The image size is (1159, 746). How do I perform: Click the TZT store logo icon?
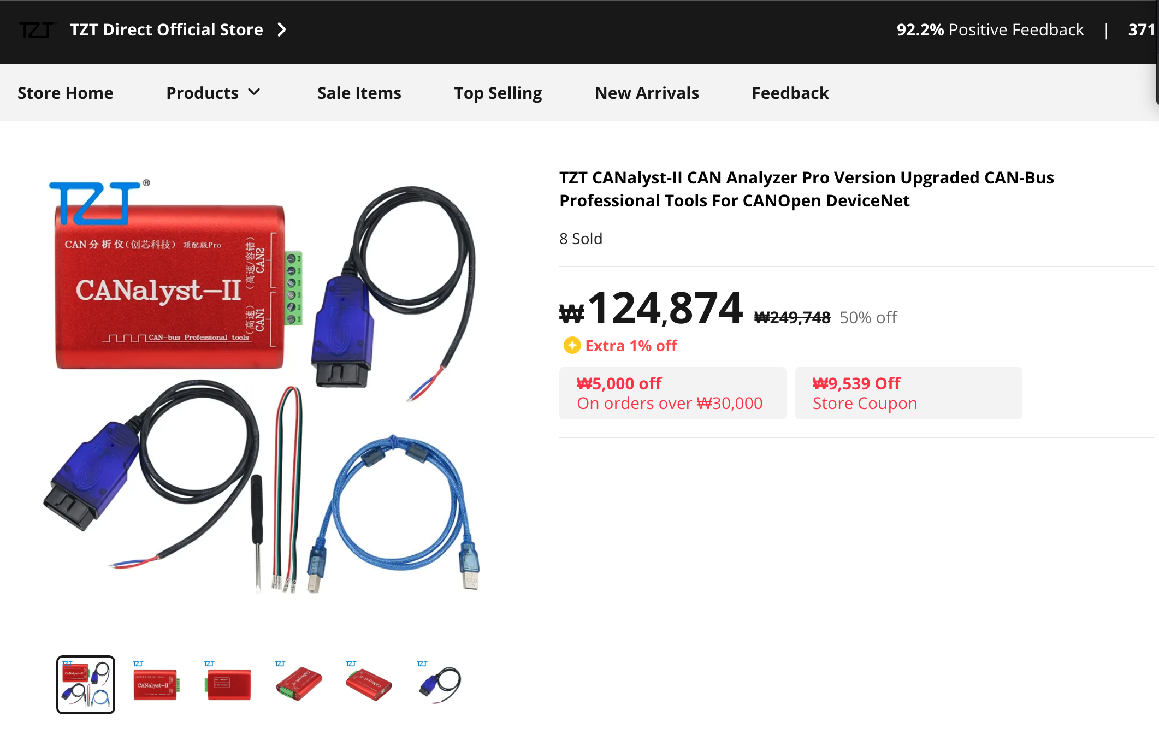pos(37,30)
